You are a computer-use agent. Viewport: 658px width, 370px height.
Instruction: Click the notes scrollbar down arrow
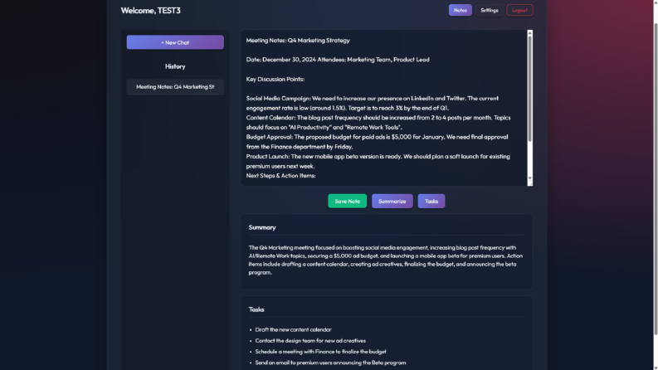(x=529, y=178)
